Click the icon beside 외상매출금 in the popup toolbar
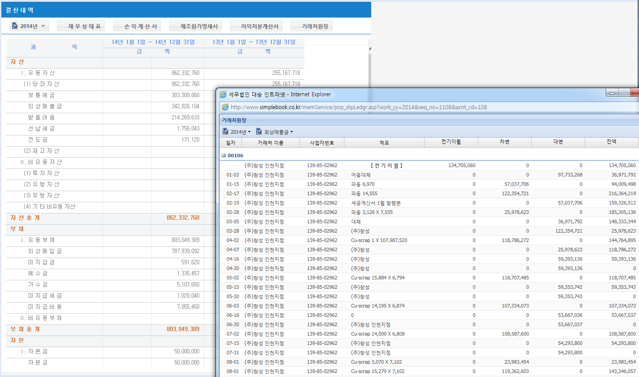 (x=259, y=131)
